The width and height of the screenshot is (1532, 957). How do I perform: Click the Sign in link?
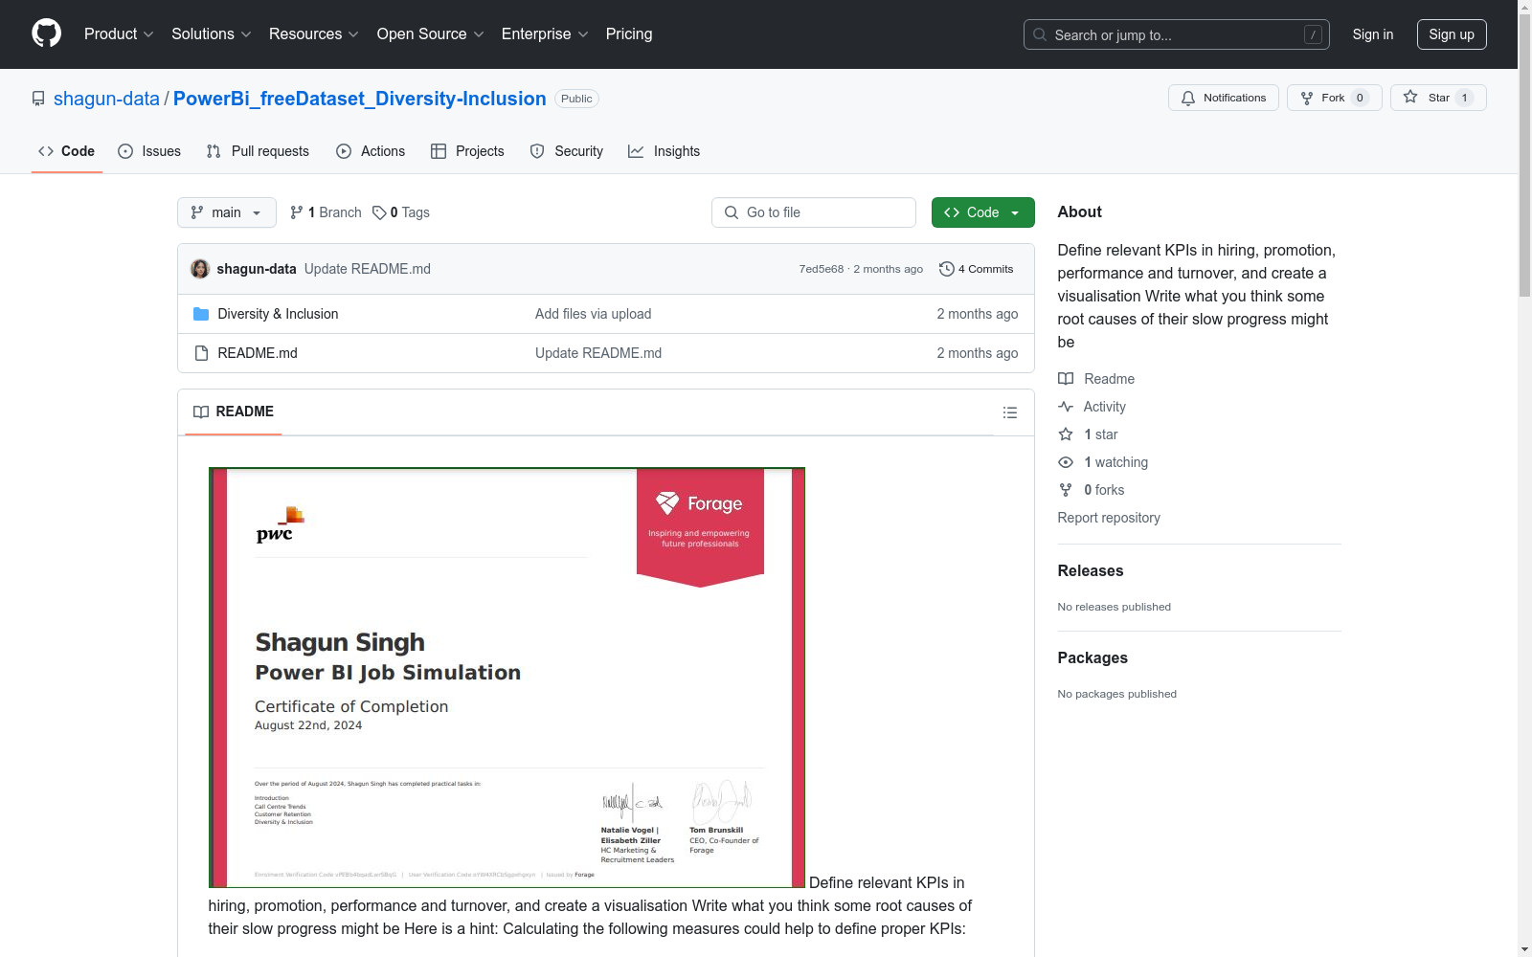tap(1373, 34)
